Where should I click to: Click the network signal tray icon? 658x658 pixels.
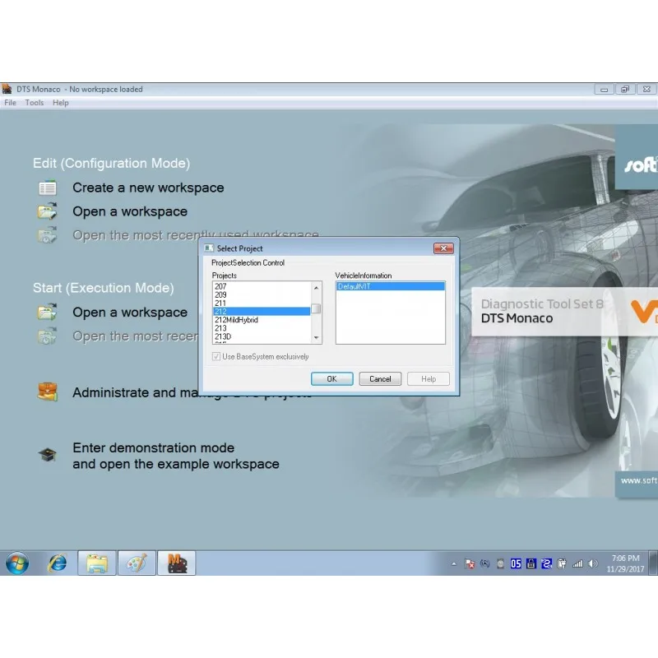pyautogui.click(x=577, y=563)
